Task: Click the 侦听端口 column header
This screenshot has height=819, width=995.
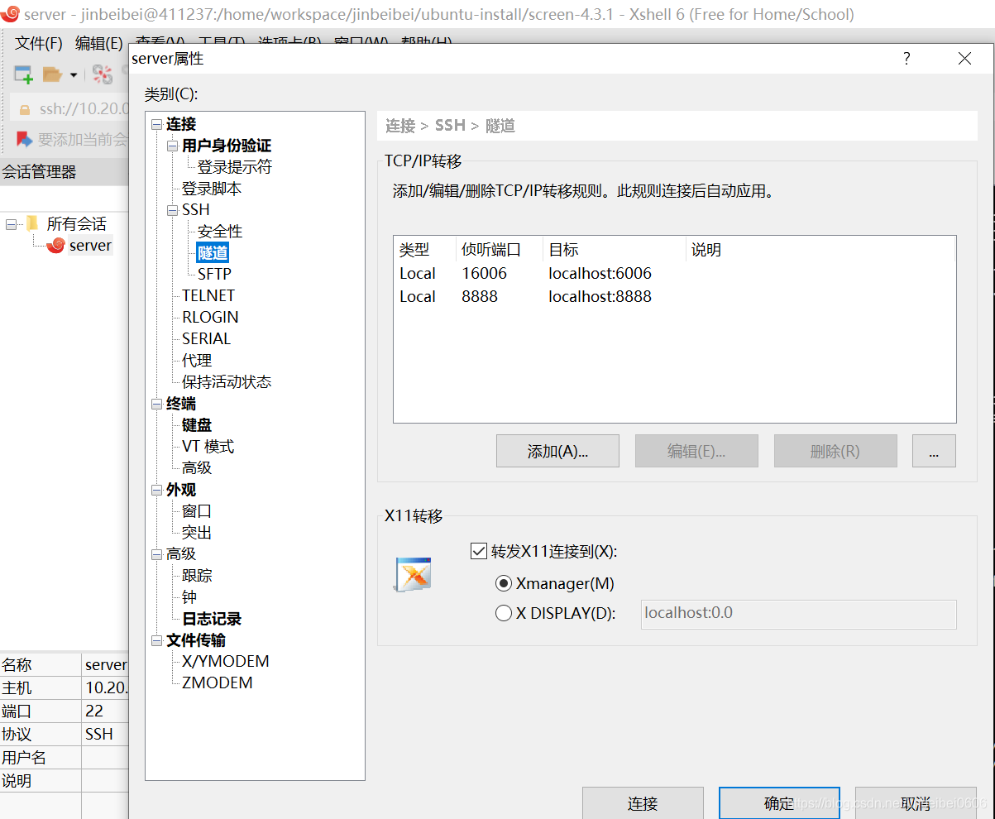Action: (x=500, y=250)
